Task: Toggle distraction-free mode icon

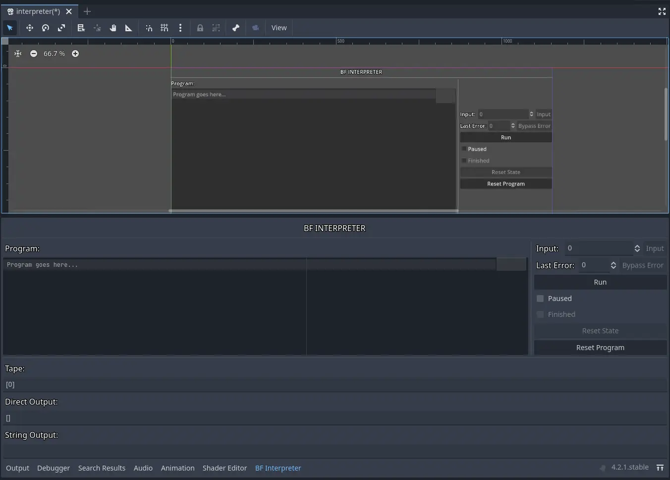Action: [662, 11]
